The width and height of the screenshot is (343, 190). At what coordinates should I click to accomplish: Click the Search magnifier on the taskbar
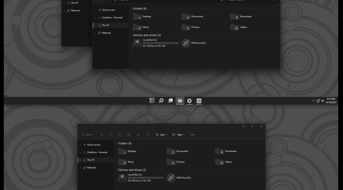pos(161,101)
